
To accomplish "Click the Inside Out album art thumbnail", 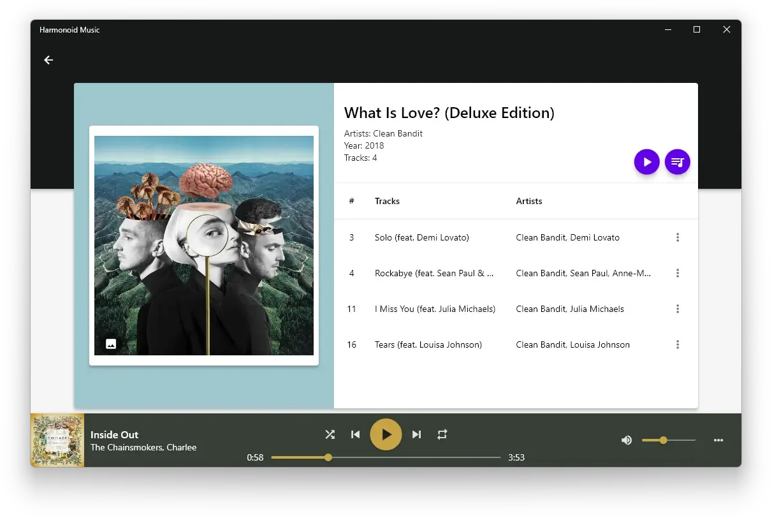I will coord(57,440).
